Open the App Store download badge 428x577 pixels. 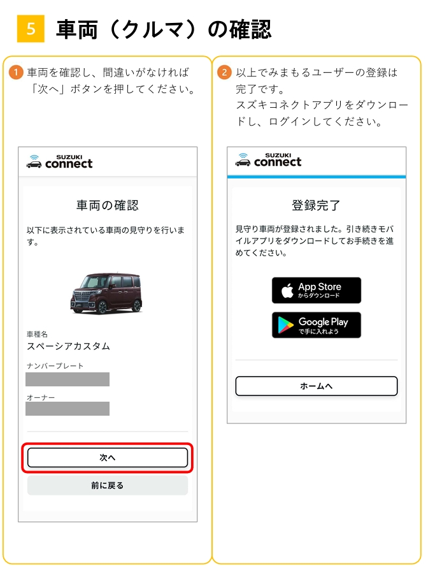click(316, 290)
